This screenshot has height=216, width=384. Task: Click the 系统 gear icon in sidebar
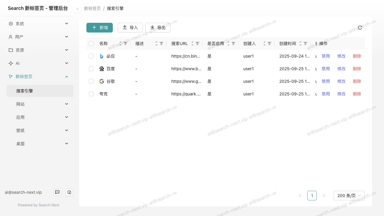pos(11,24)
